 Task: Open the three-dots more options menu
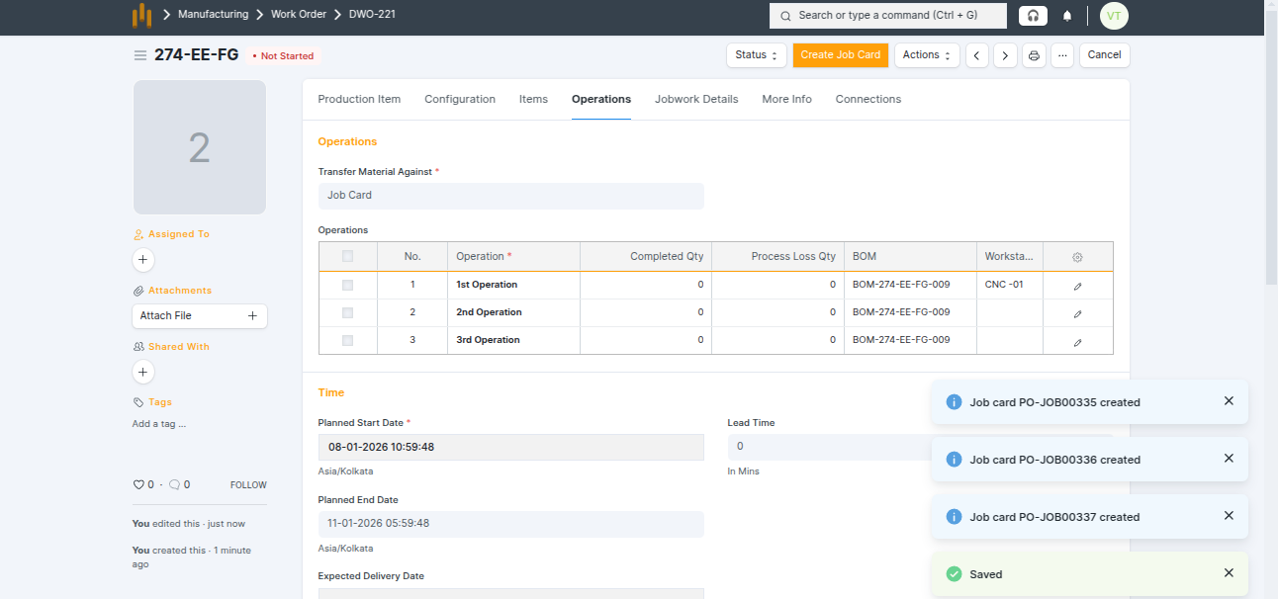click(1062, 55)
